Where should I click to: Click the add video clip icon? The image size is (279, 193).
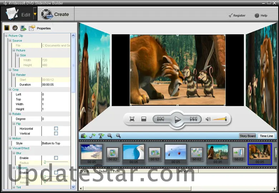[84, 136]
